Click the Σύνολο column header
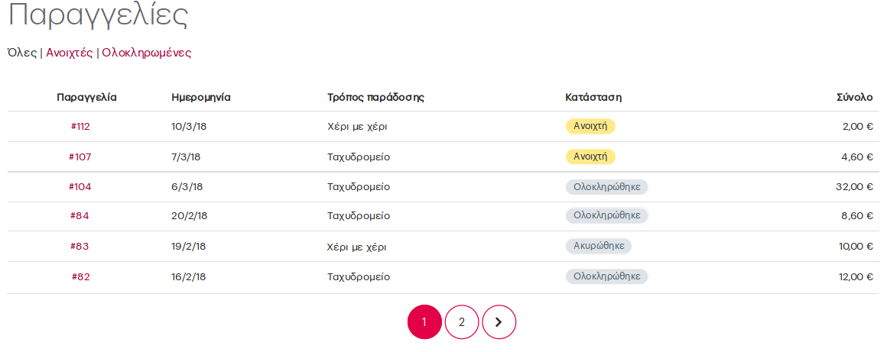 pyautogui.click(x=855, y=97)
